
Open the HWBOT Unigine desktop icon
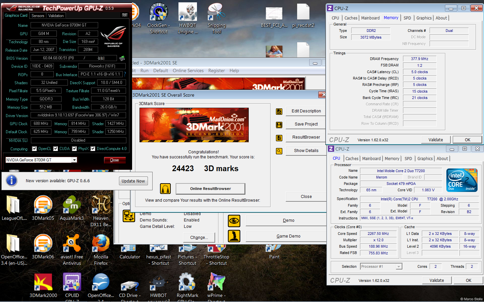pyautogui.click(x=187, y=12)
